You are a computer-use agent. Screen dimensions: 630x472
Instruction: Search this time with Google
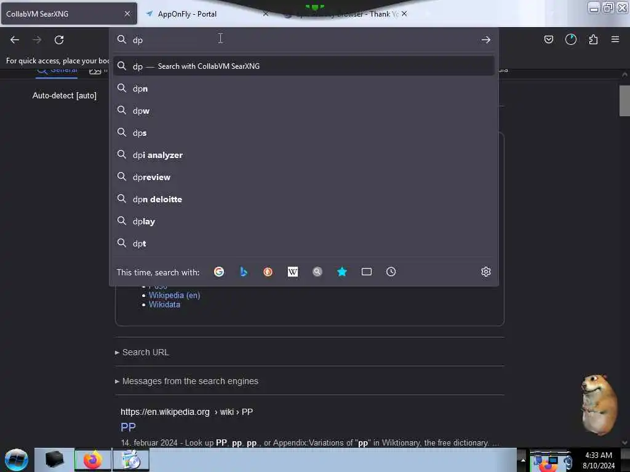point(219,272)
